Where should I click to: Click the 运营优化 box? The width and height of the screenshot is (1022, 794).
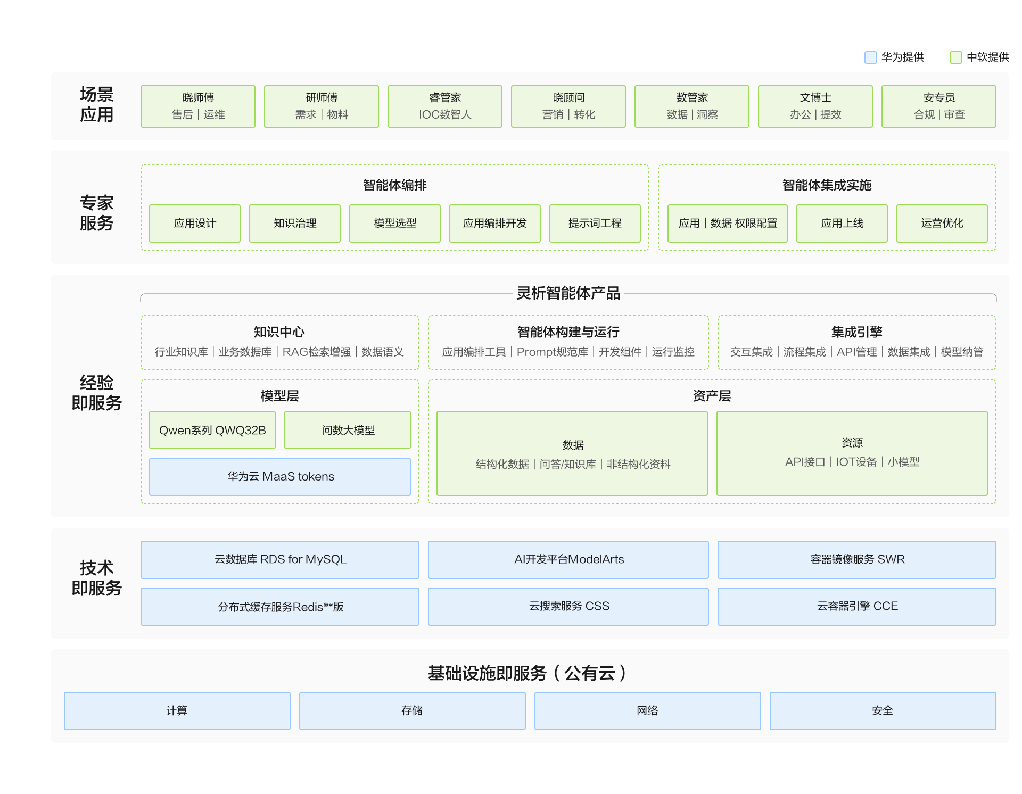[942, 224]
